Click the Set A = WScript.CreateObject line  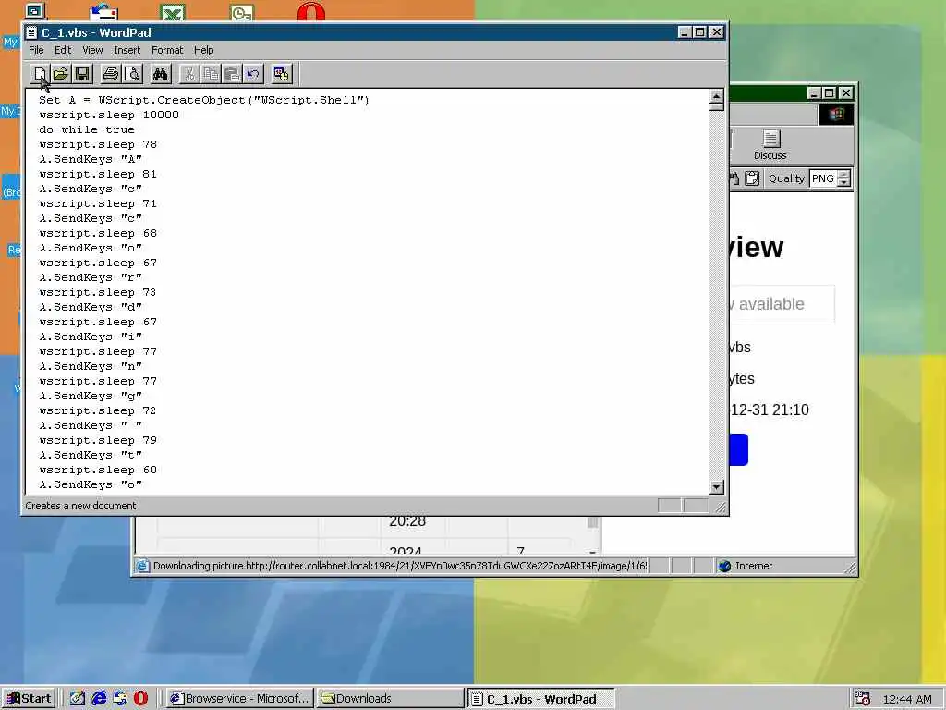tap(204, 100)
